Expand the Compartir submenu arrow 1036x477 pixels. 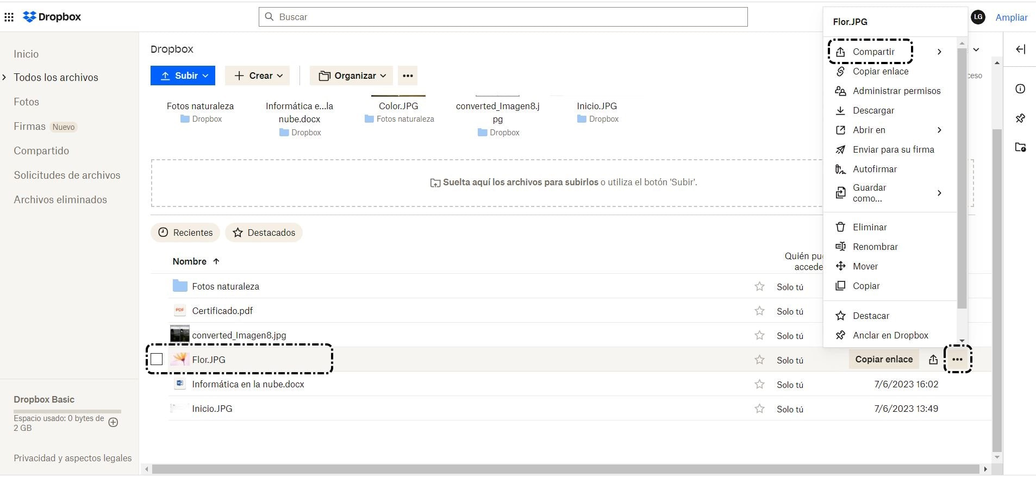[939, 52]
